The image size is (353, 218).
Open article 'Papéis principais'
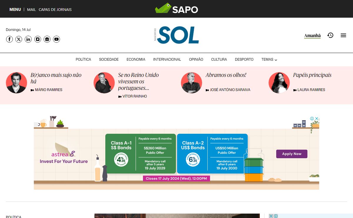pos(312,75)
